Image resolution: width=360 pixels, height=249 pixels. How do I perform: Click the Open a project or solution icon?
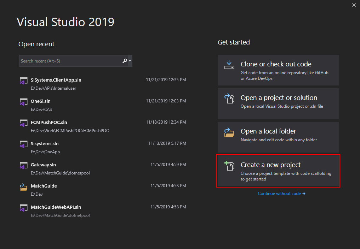229,99
